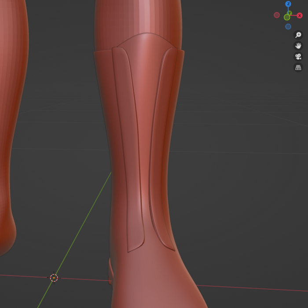Click the dim blue negative Z axis dot
This screenshot has width=308, height=308.
(288, 26)
